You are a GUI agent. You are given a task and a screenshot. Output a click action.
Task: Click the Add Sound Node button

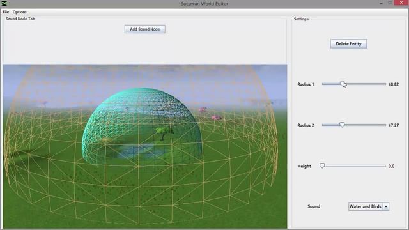pos(145,29)
